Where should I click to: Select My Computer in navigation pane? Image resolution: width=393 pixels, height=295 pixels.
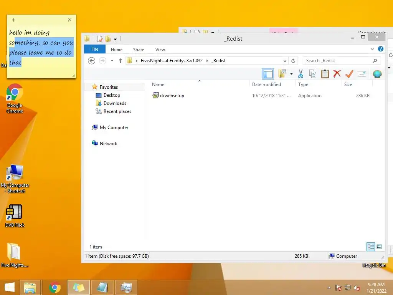point(114,128)
